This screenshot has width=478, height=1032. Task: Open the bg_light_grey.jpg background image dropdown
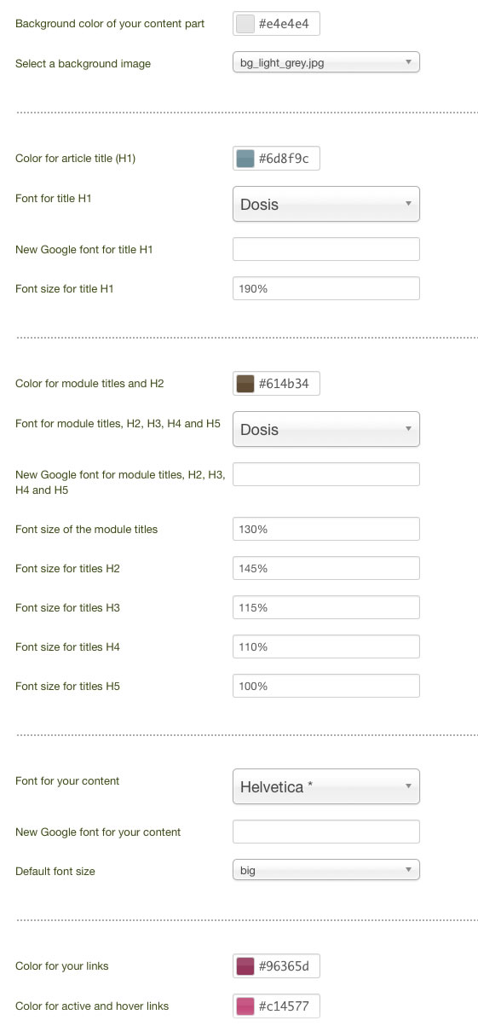tap(326, 63)
